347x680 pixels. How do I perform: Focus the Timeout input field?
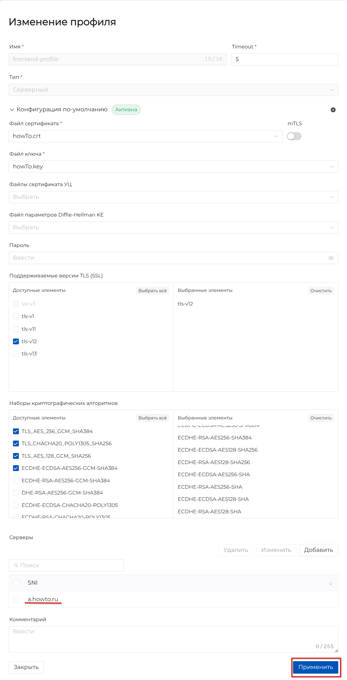pos(284,59)
